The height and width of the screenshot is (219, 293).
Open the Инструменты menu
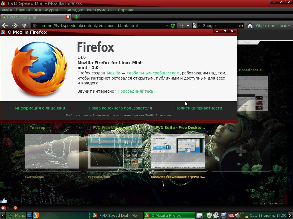click(100, 10)
